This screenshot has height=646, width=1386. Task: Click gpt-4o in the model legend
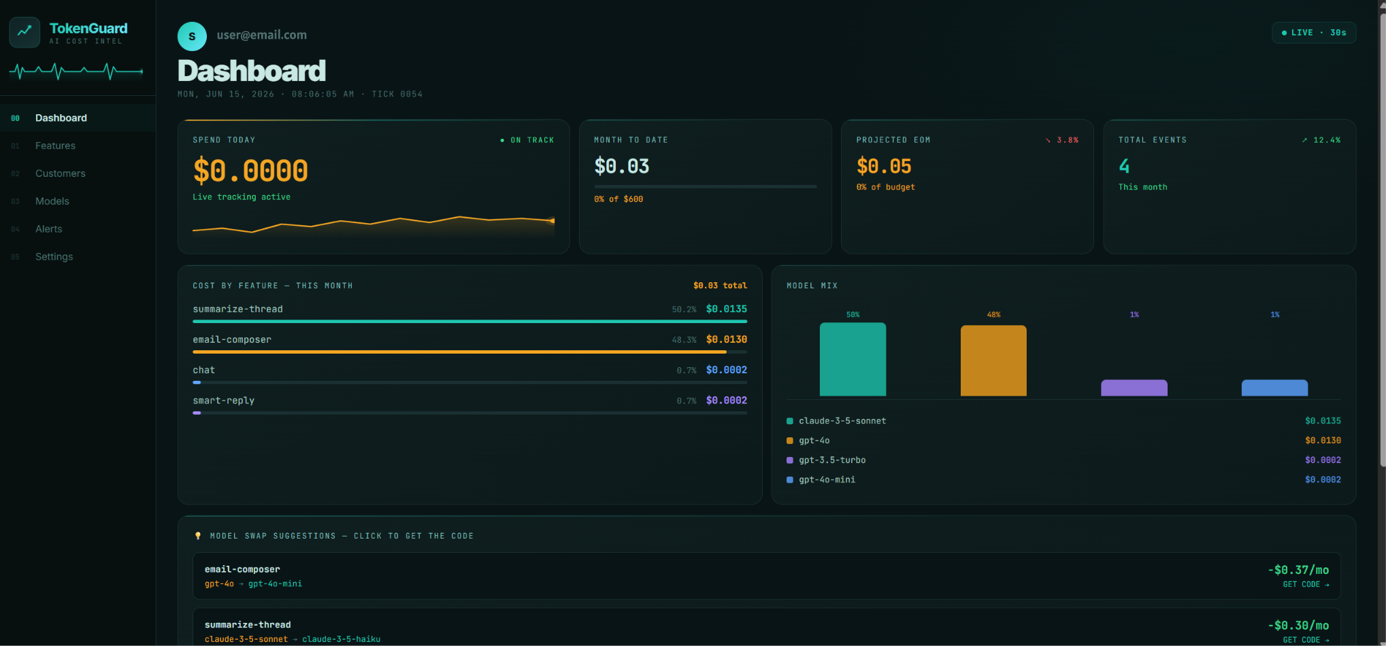(814, 441)
